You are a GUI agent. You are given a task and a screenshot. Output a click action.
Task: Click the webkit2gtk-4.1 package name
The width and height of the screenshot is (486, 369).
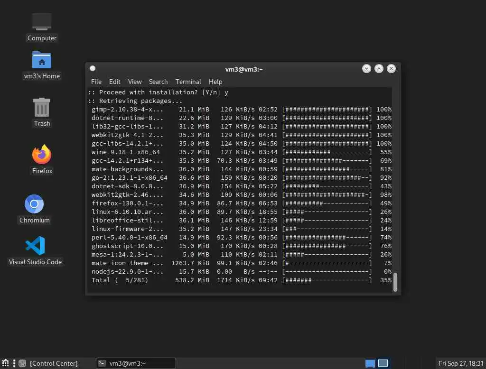point(127,135)
